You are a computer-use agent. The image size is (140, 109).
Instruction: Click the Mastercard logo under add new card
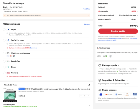tap(11, 56)
